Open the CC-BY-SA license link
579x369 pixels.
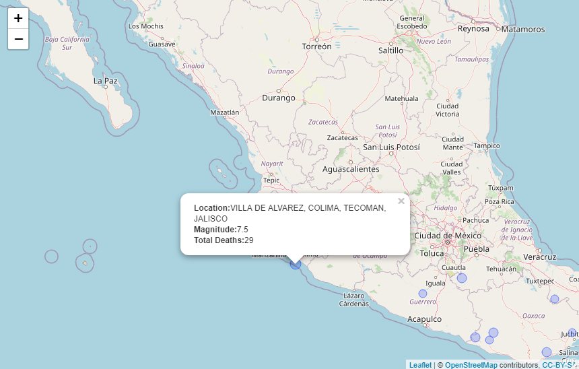pyautogui.click(x=558, y=365)
